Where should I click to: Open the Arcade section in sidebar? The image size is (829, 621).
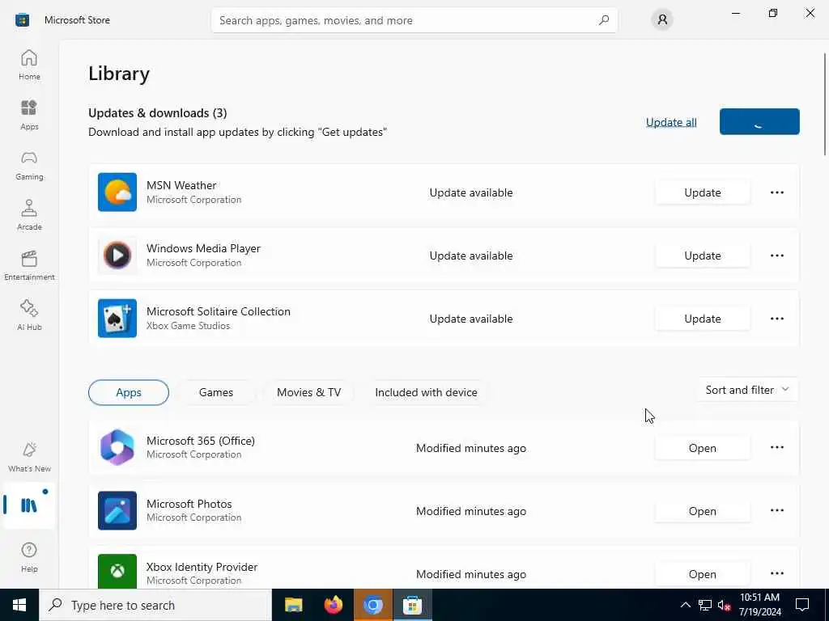point(29,215)
